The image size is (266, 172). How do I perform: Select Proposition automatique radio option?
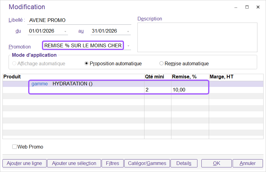(x=87, y=63)
